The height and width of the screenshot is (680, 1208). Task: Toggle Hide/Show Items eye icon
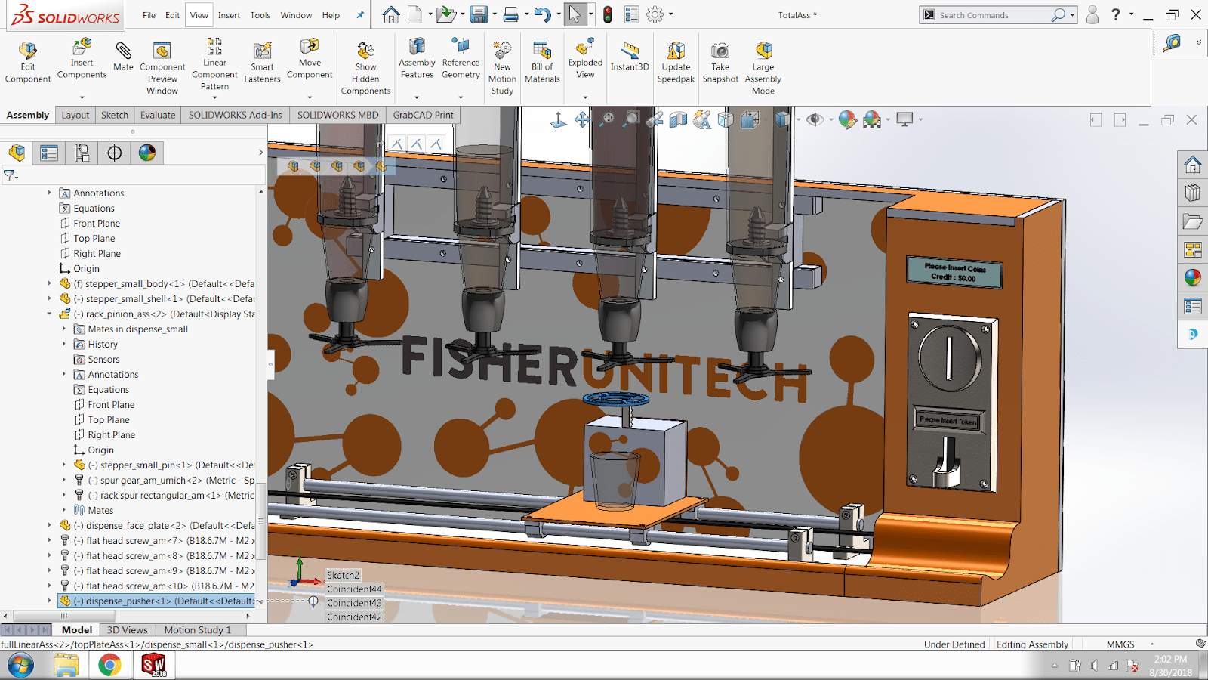click(x=815, y=120)
